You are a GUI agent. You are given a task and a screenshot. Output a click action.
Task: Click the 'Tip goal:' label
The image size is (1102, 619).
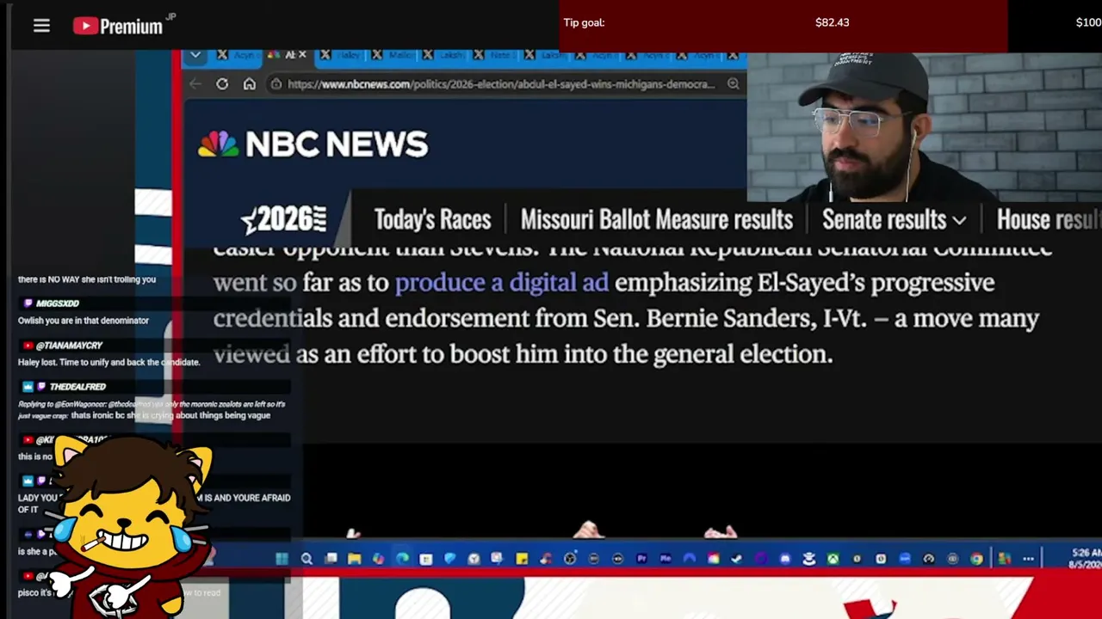coord(584,22)
